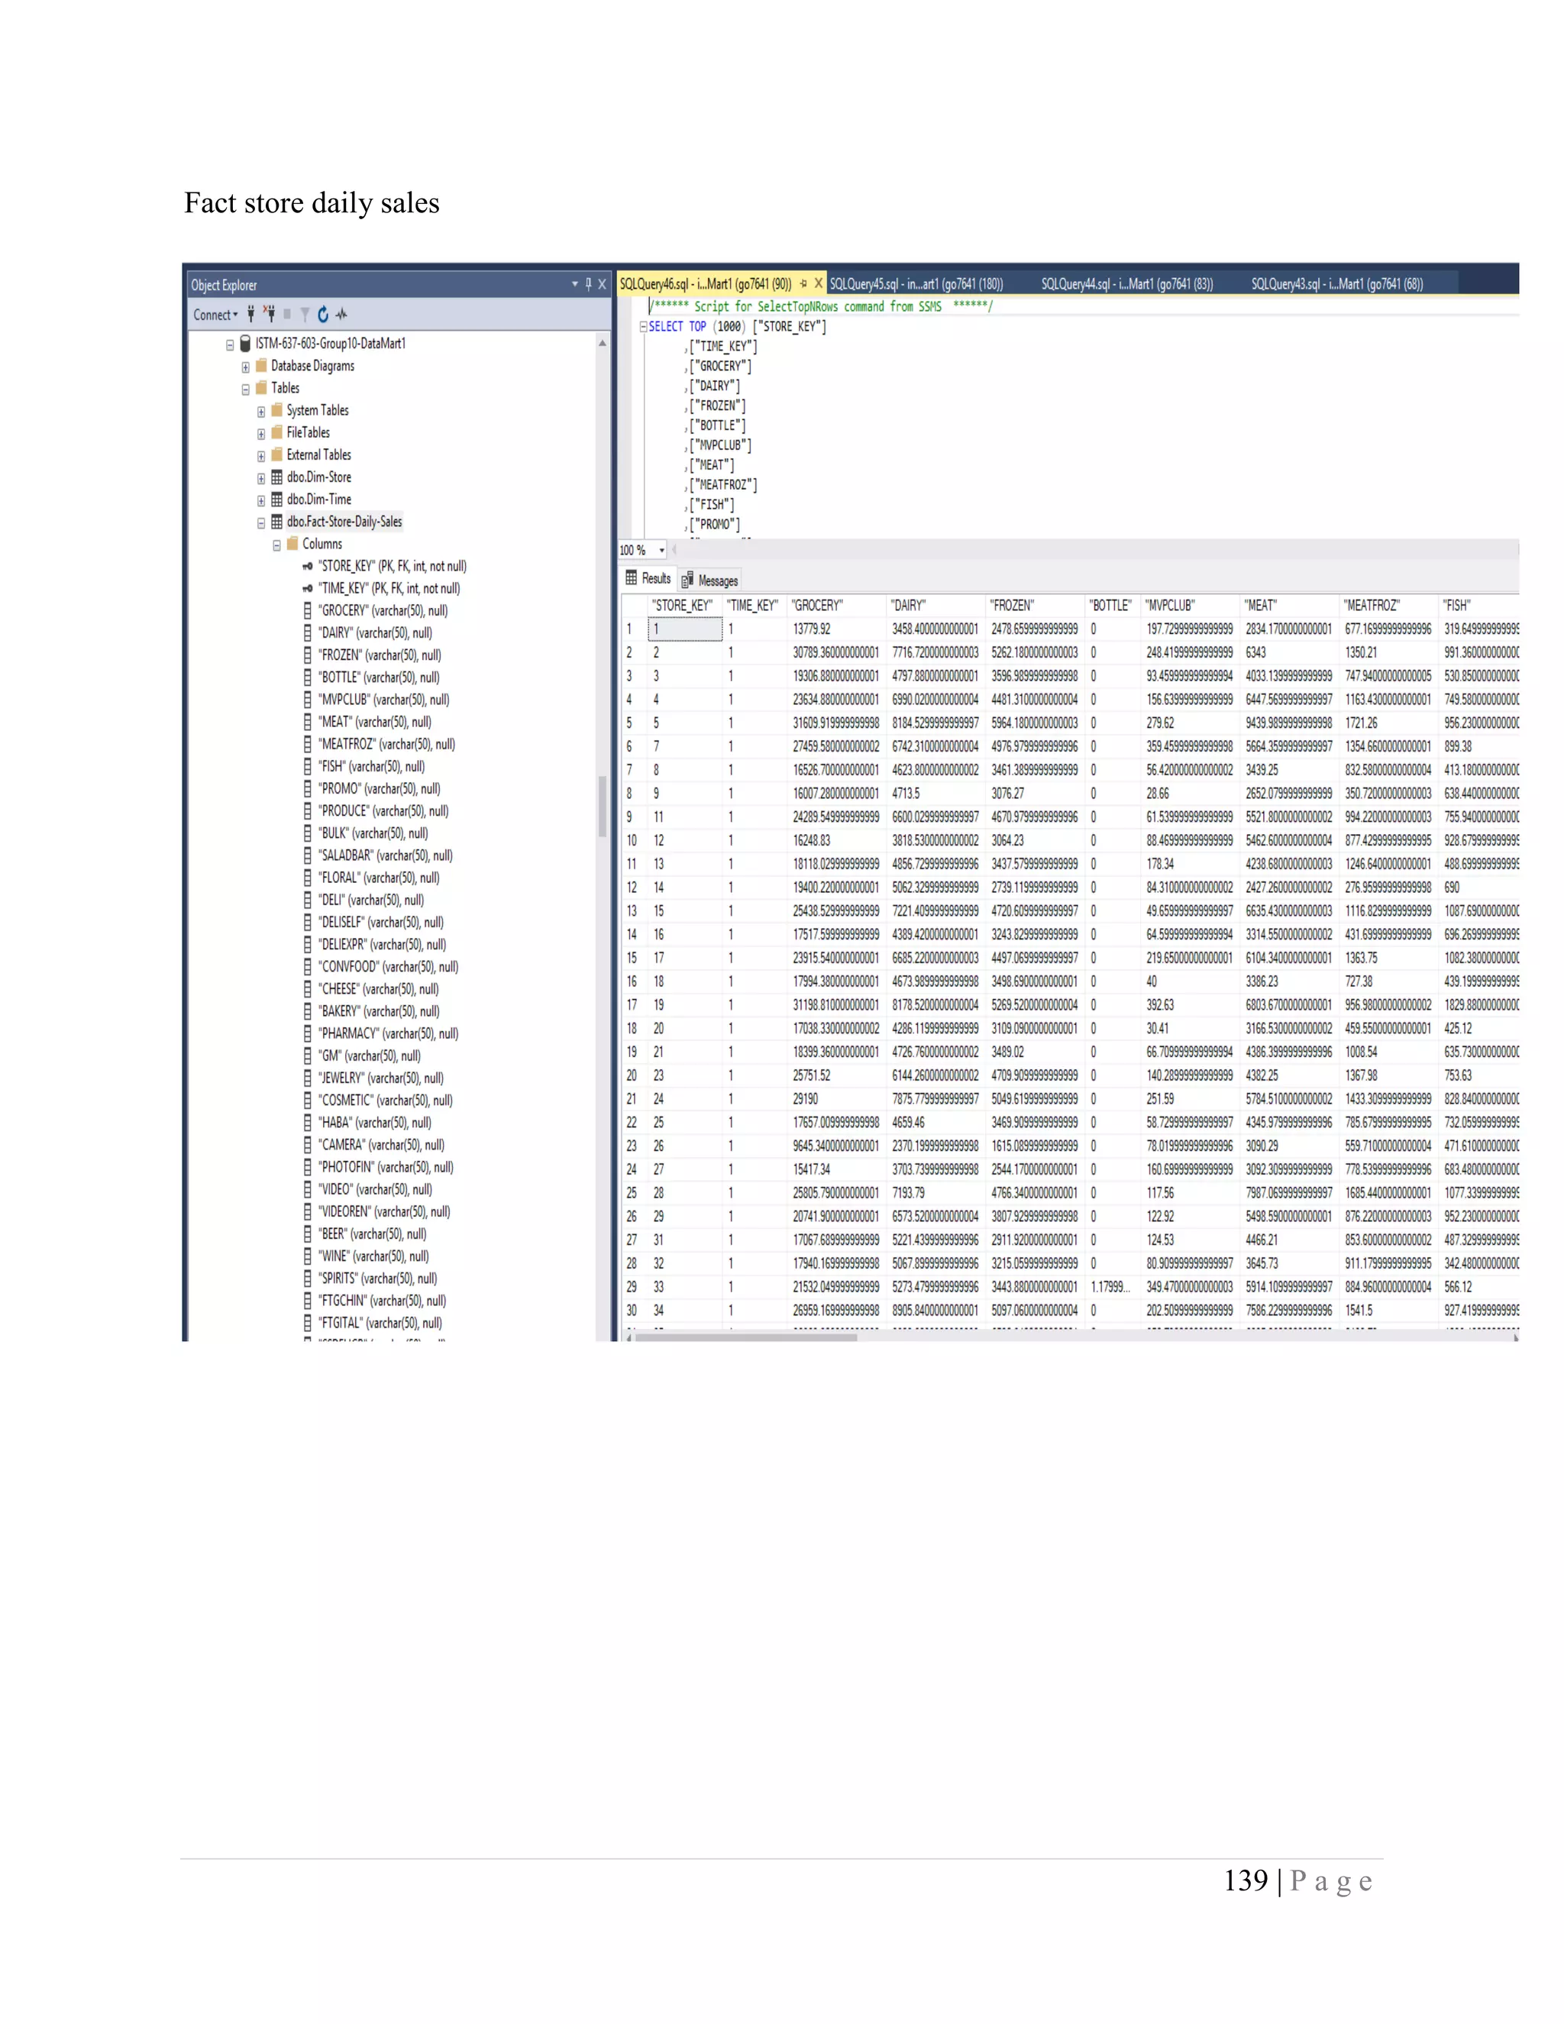
Task: Open the Activity Monitor icon
Action: click(x=341, y=314)
